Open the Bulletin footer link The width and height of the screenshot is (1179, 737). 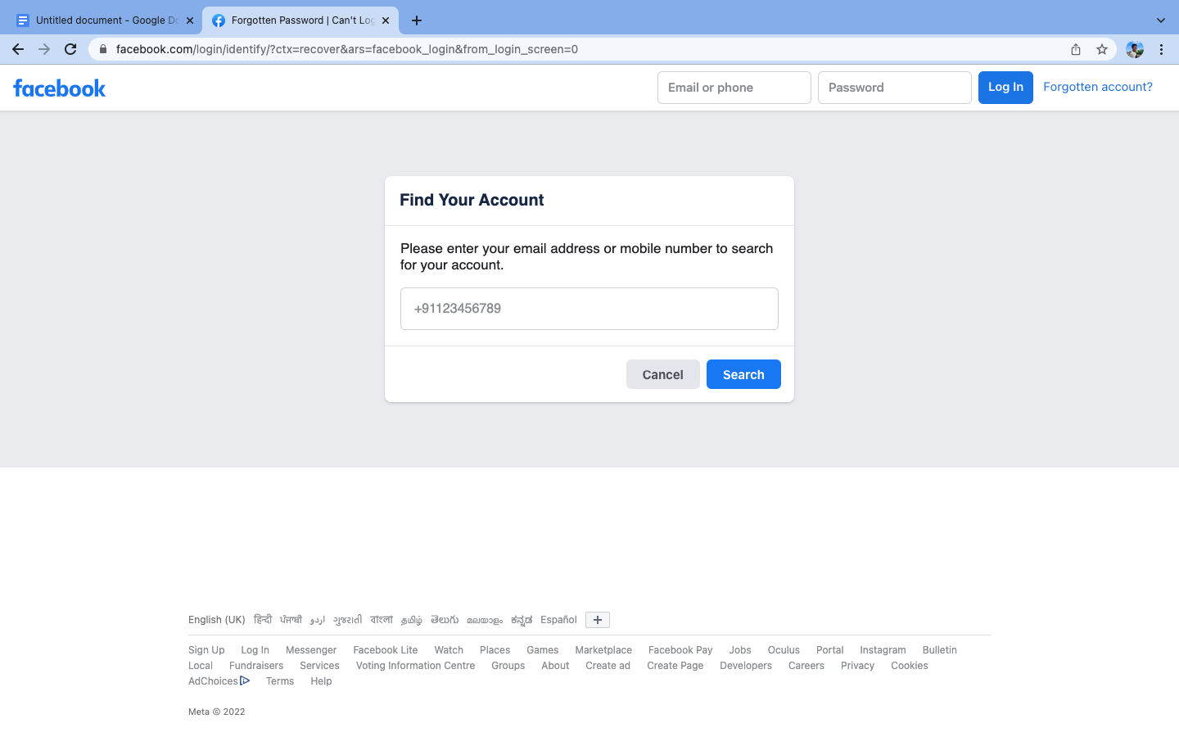940,650
